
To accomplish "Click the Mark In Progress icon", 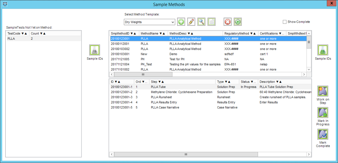I will [323, 112].
